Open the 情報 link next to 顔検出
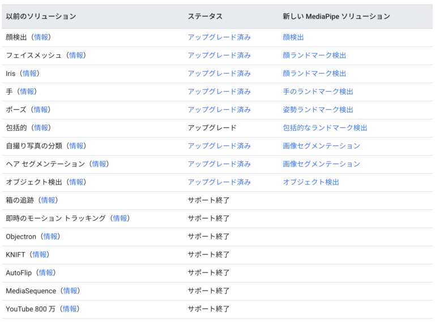 [41, 37]
